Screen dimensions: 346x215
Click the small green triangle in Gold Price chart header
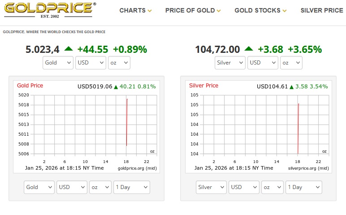point(116,87)
